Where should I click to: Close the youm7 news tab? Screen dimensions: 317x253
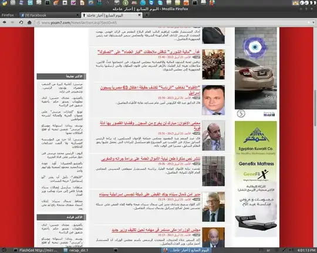[139, 15]
